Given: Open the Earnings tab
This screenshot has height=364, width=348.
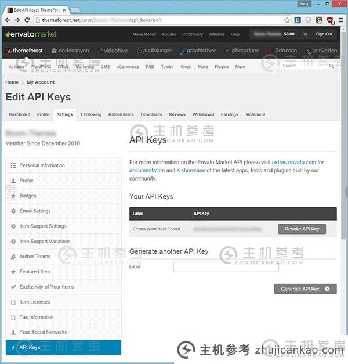Looking at the screenshot, I should click(230, 114).
